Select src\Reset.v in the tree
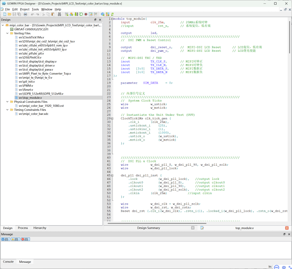 pyautogui.click(x=26, y=90)
